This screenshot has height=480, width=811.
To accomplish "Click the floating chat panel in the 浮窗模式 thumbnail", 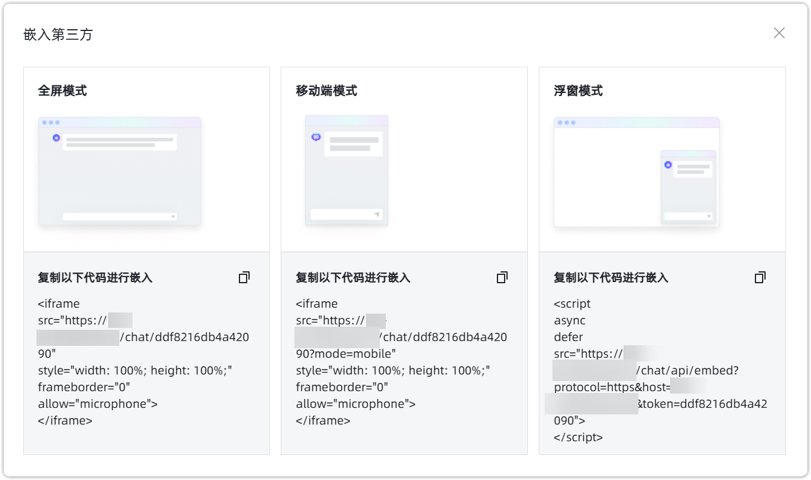I will 689,185.
